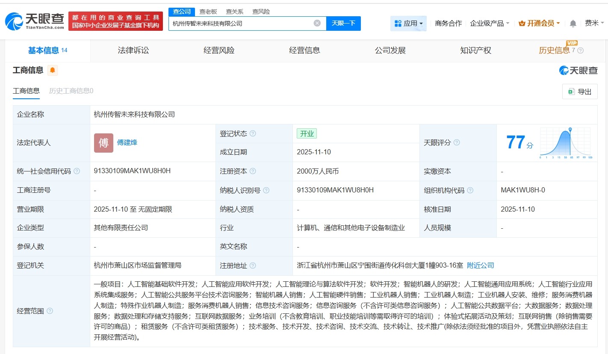Click the Excel icon inside the 导出 button
The width and height of the screenshot is (608, 354).
point(572,91)
